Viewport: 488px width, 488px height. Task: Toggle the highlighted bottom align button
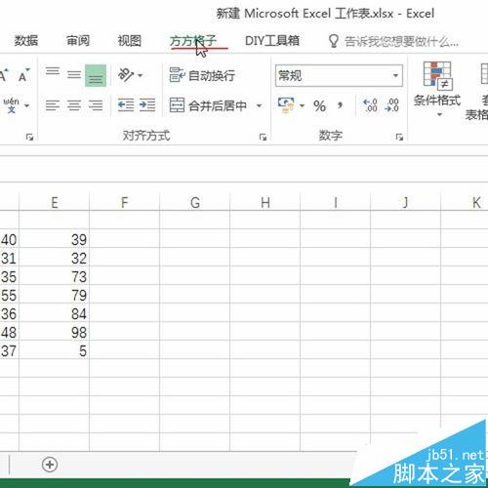pos(96,75)
